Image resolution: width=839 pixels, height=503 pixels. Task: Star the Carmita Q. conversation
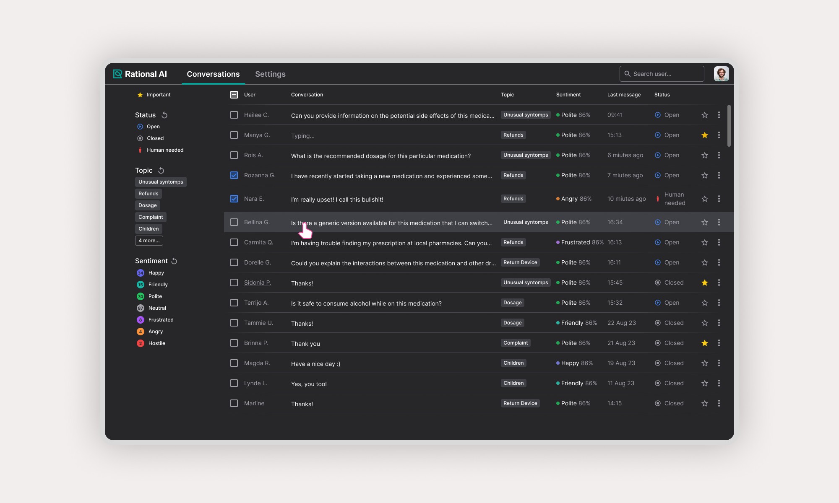pyautogui.click(x=705, y=242)
